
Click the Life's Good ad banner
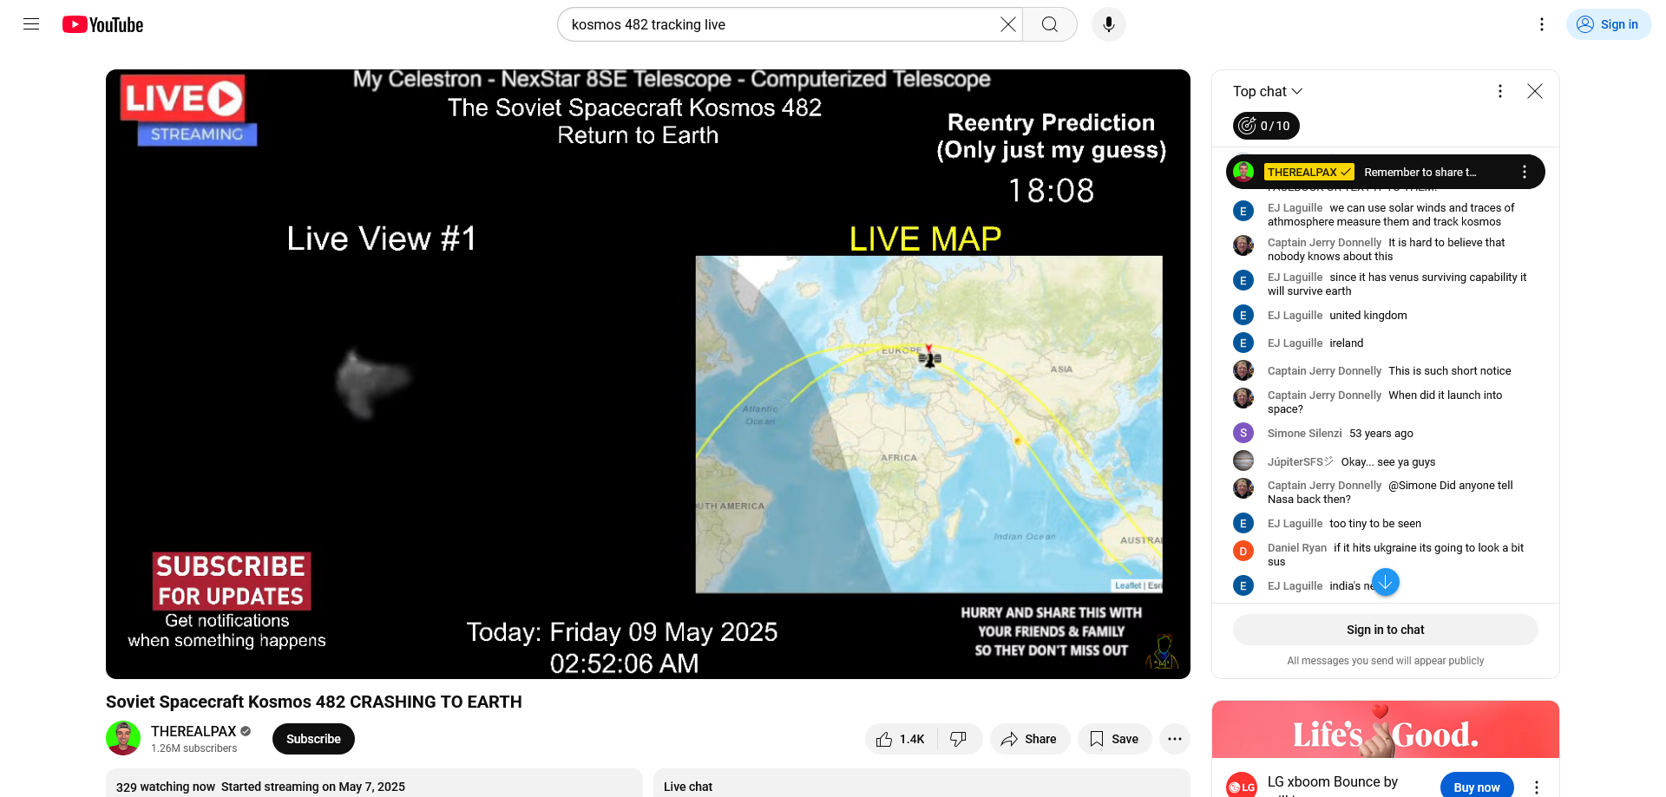tap(1385, 729)
